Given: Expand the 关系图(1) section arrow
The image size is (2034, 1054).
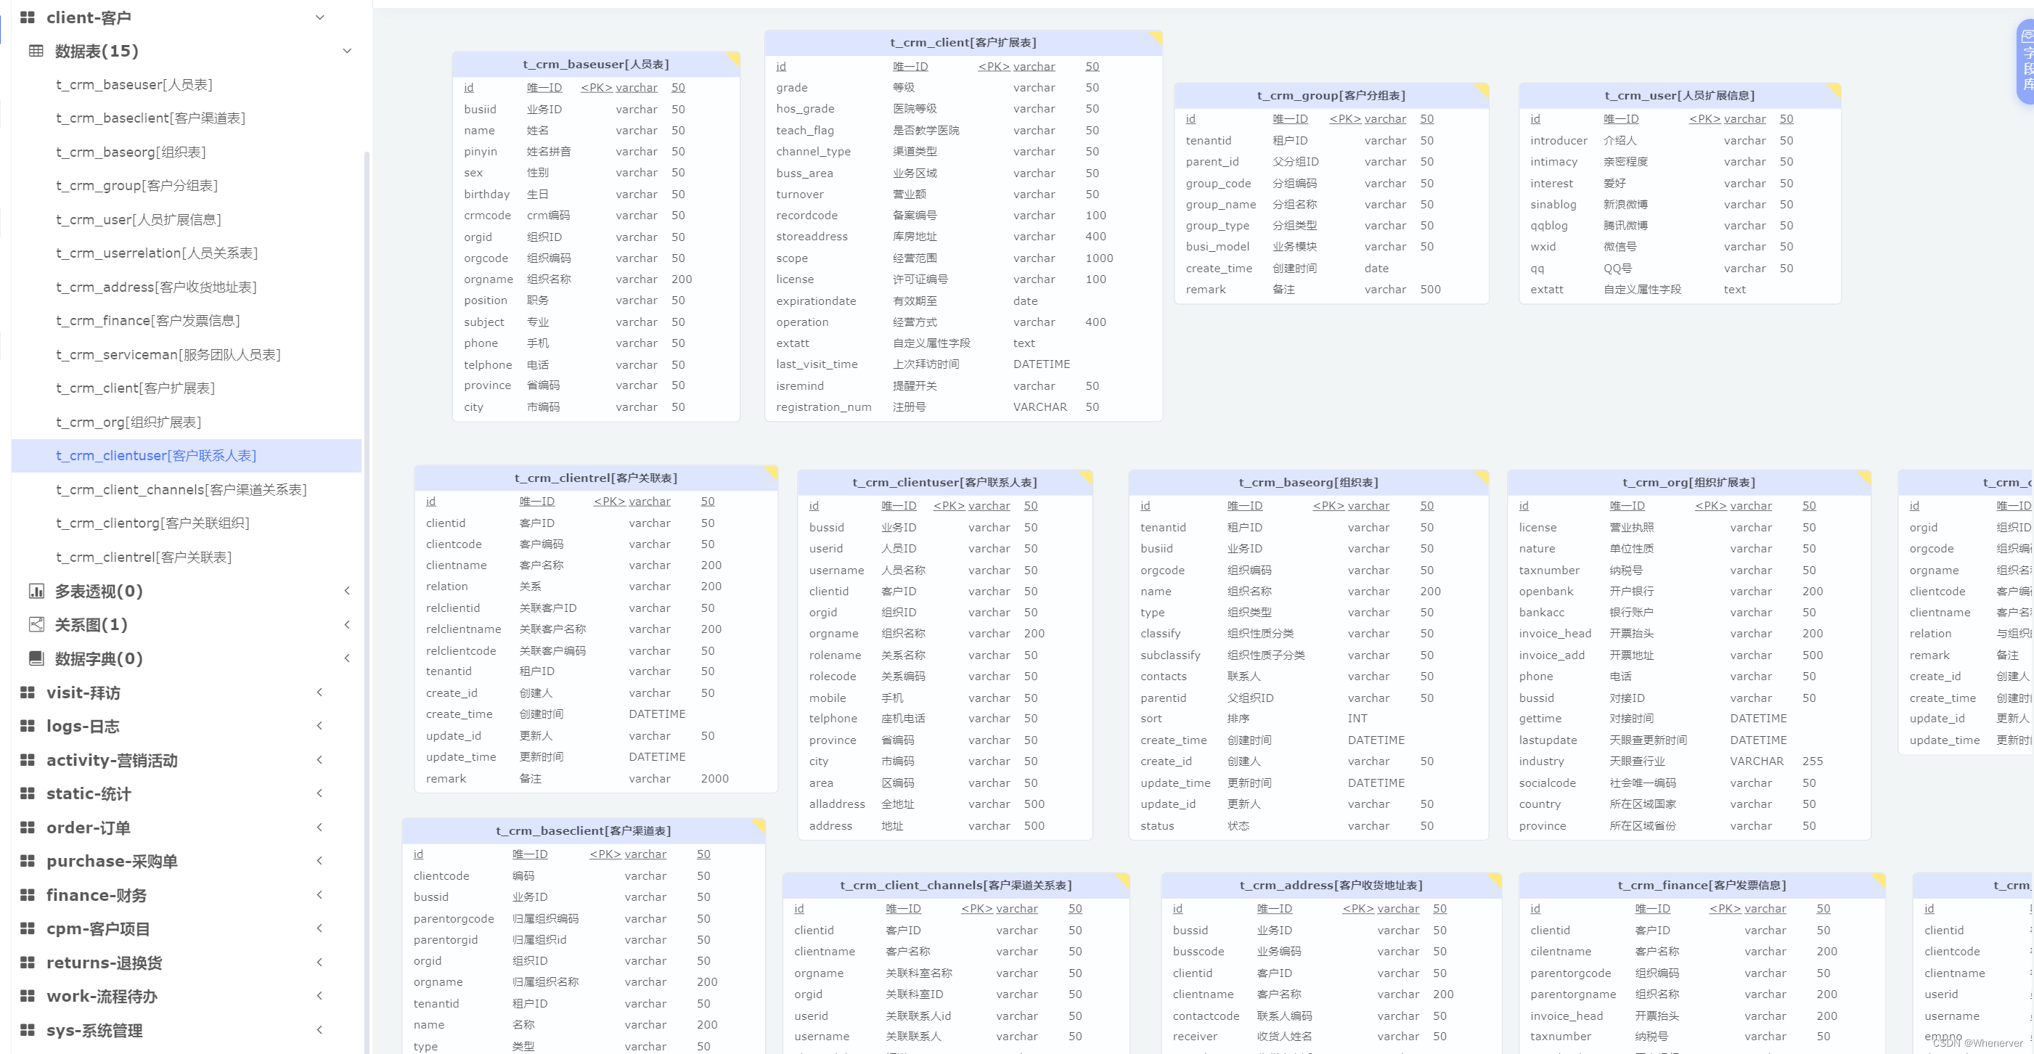Looking at the screenshot, I should [347, 624].
